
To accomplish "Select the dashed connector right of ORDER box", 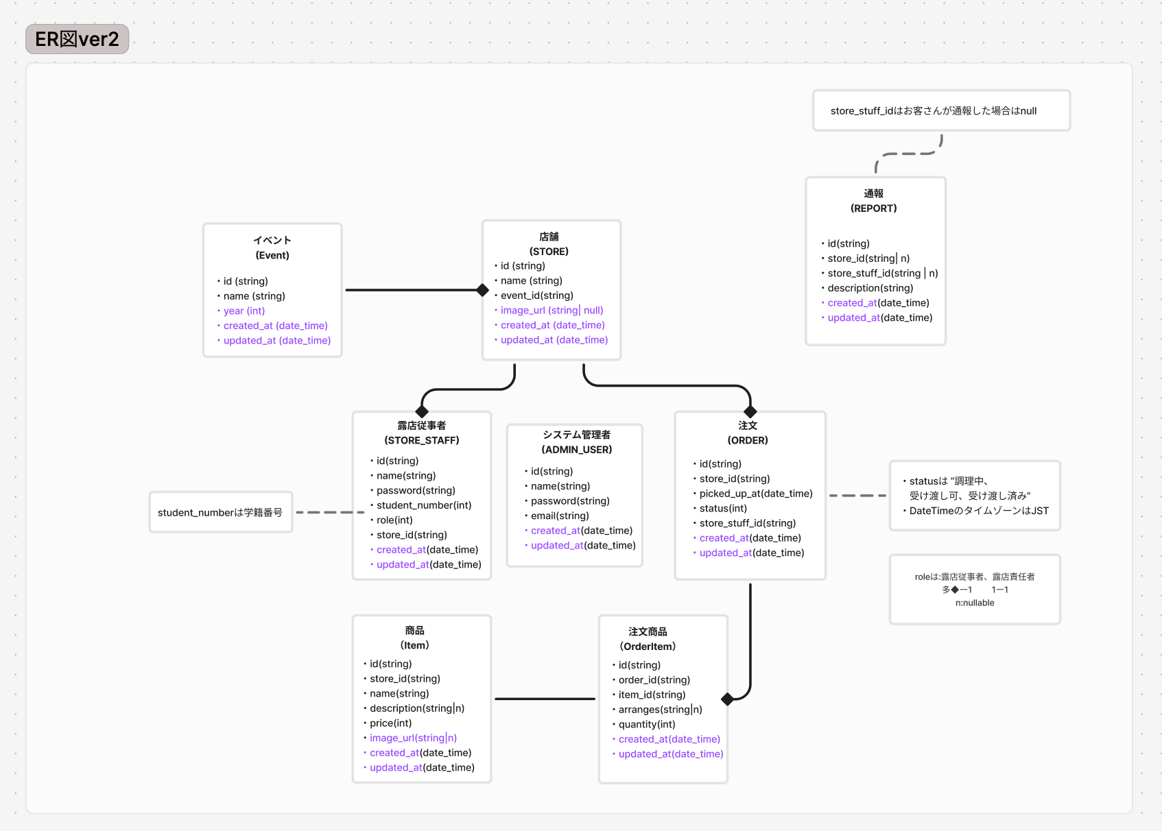I will (x=857, y=495).
